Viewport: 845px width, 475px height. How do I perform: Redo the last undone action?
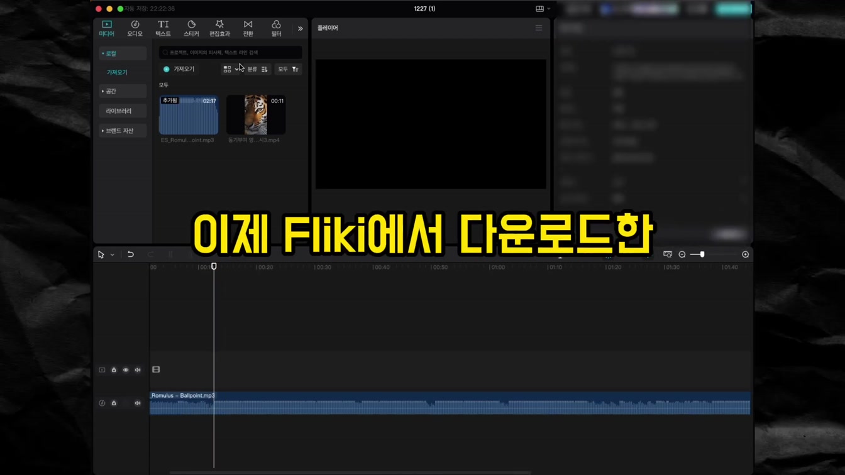(151, 254)
